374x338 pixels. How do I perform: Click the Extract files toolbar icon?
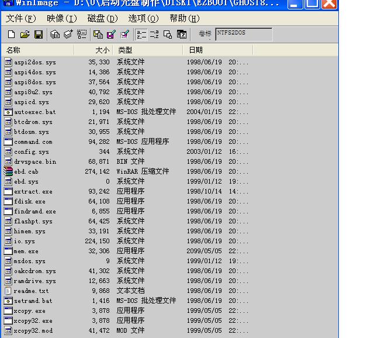point(112,35)
